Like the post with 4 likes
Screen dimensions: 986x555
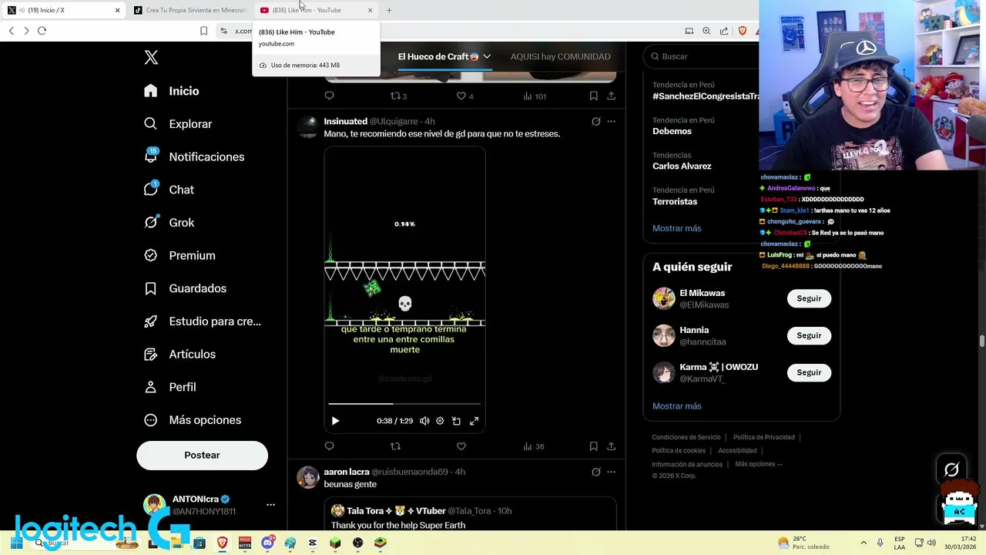pyautogui.click(x=464, y=96)
